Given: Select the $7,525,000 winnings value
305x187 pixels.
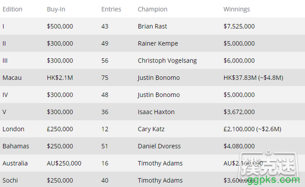Looking at the screenshot, I should (x=239, y=26).
